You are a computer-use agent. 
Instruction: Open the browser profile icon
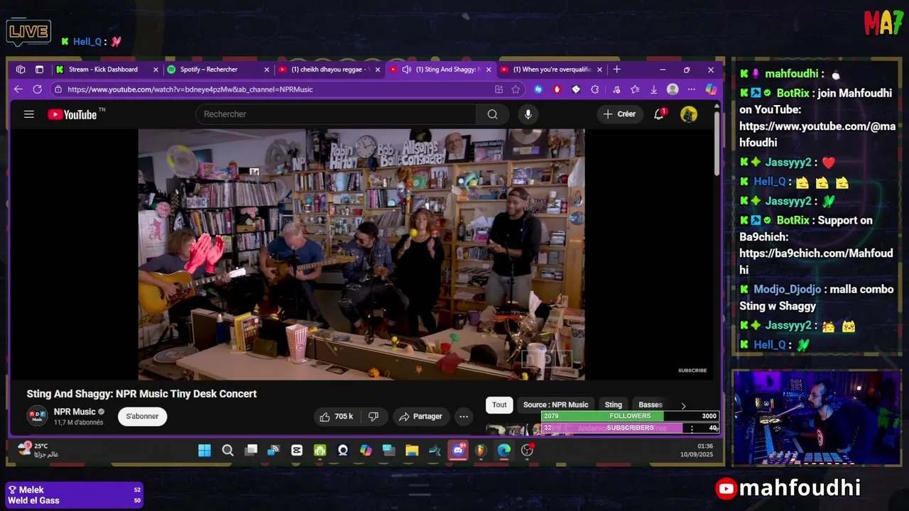tap(673, 89)
